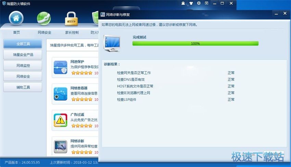Click the 网络诊断 star rating
The image size is (291, 167).
click(82, 152)
